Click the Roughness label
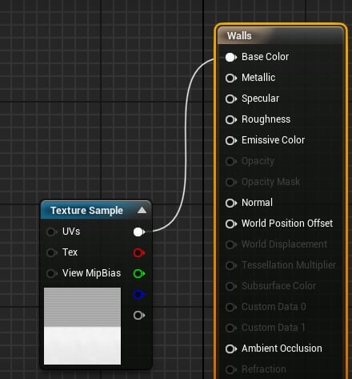This screenshot has height=379, width=352. [x=266, y=119]
